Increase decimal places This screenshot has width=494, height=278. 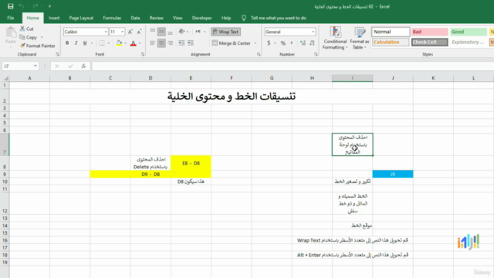tap(303, 43)
